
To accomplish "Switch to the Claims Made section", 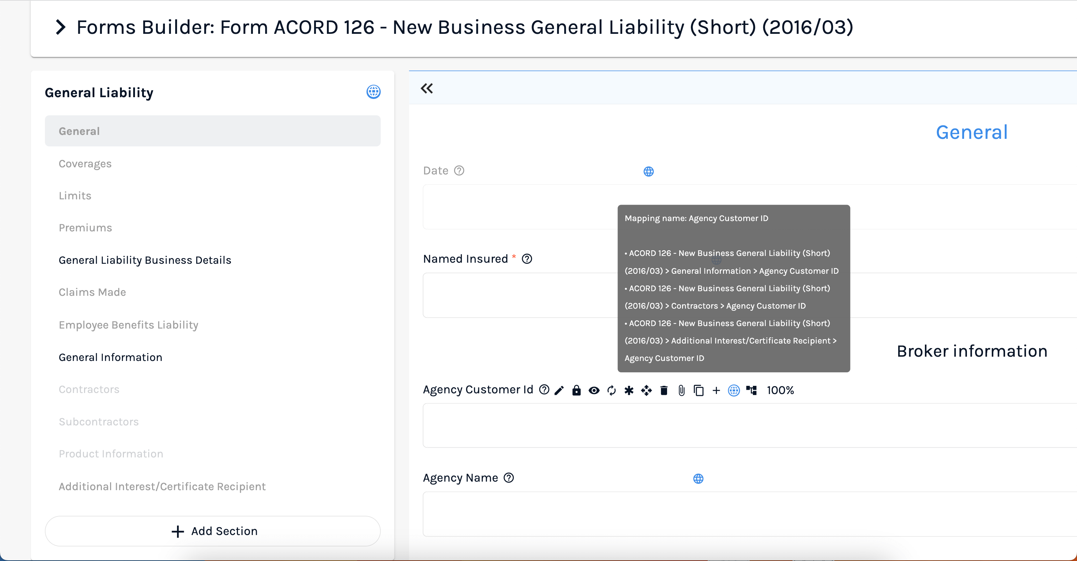I will (92, 292).
